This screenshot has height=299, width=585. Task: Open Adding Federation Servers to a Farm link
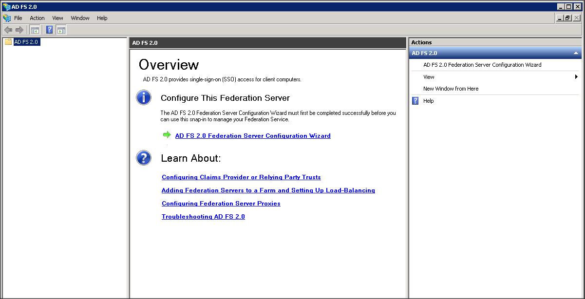268,190
